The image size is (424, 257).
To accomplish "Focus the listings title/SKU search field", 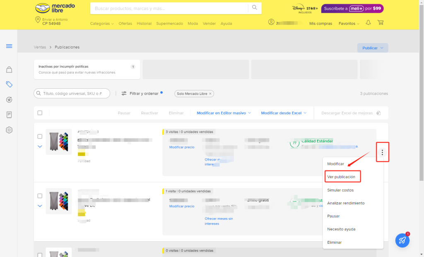I will pos(72,93).
